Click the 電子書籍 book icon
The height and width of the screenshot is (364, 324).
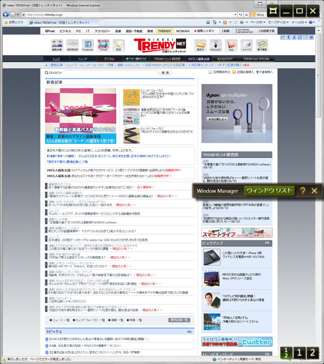(262, 45)
